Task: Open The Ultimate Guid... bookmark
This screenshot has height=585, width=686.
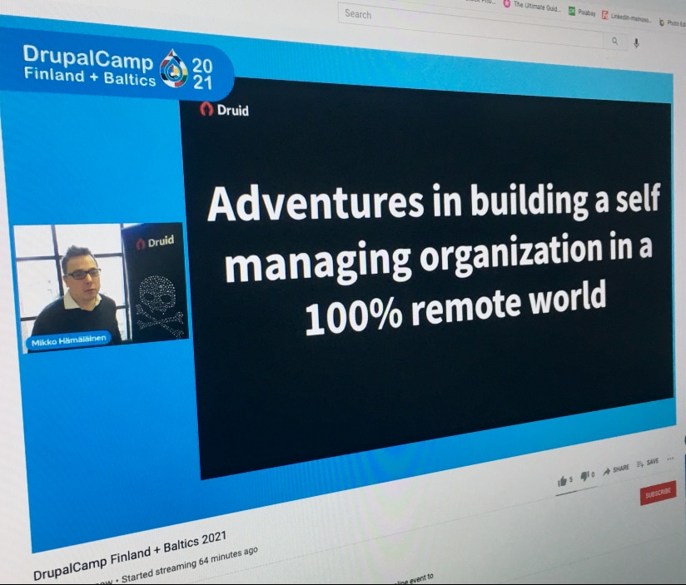Action: [x=532, y=6]
